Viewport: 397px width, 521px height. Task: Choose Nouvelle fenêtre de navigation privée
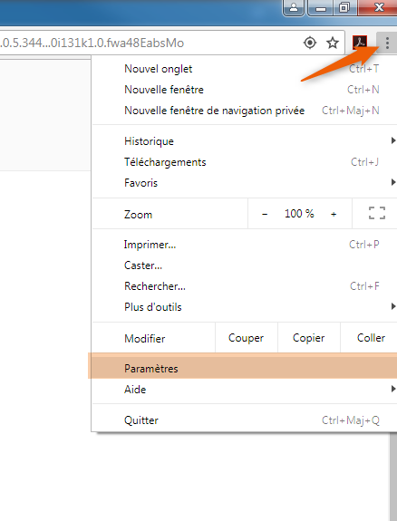coord(245,111)
